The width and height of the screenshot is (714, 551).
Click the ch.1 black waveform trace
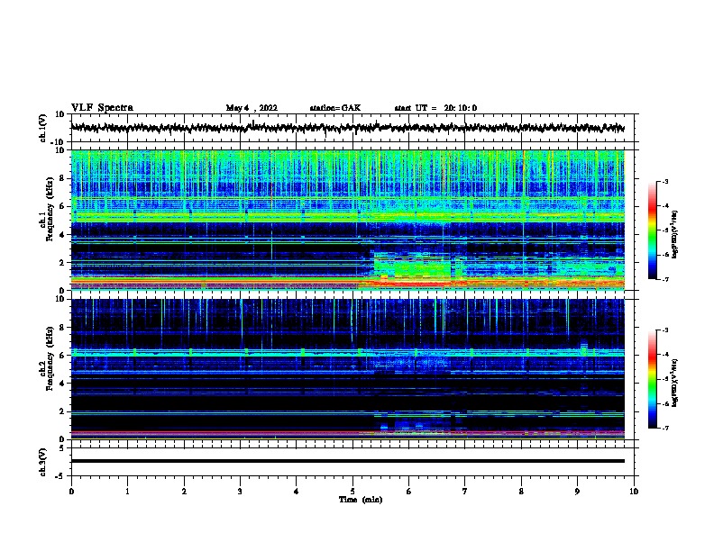click(347, 128)
